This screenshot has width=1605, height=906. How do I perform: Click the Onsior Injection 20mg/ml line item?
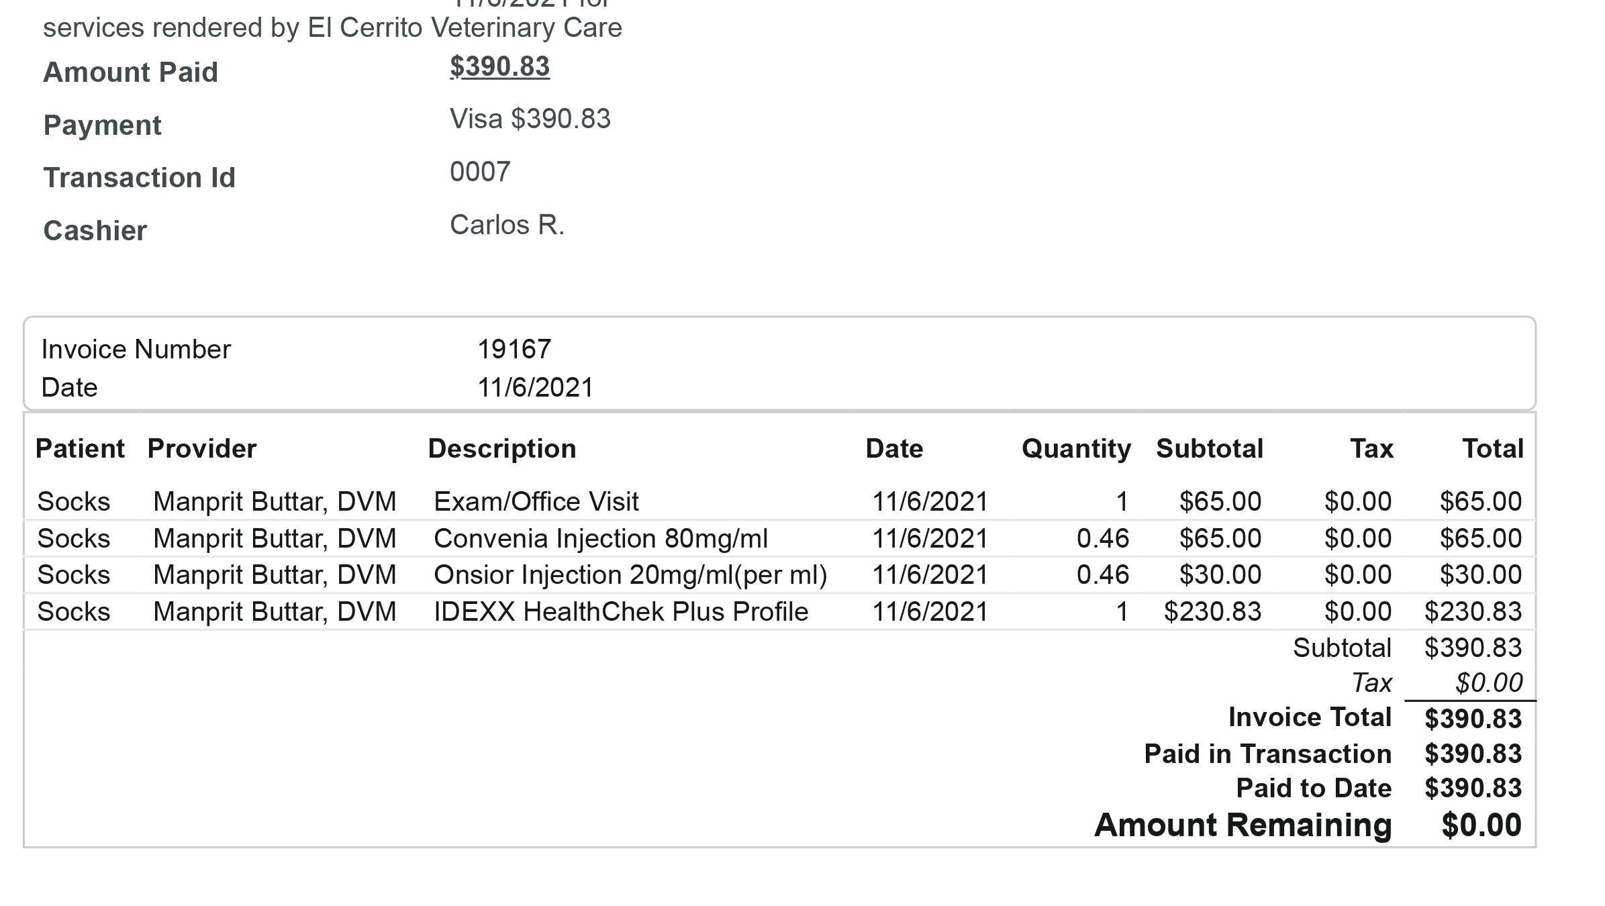pos(630,574)
